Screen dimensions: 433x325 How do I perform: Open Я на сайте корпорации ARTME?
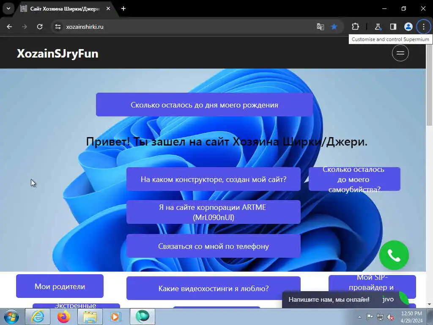click(x=214, y=212)
